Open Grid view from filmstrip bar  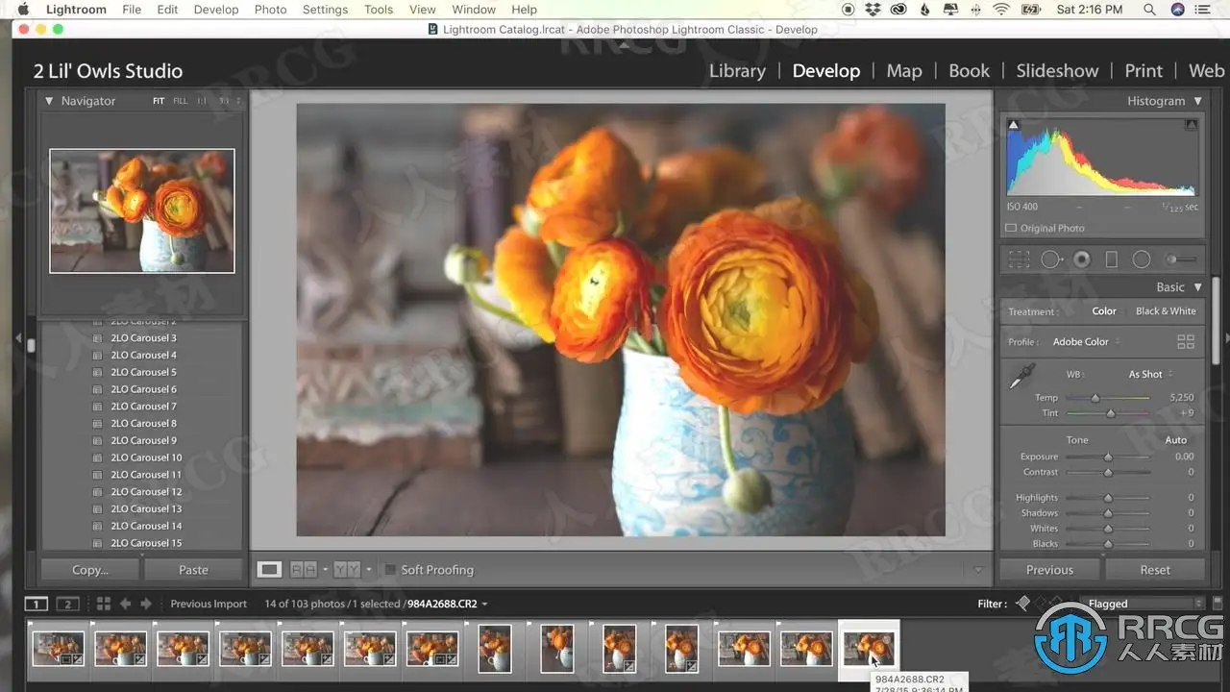pyautogui.click(x=103, y=604)
